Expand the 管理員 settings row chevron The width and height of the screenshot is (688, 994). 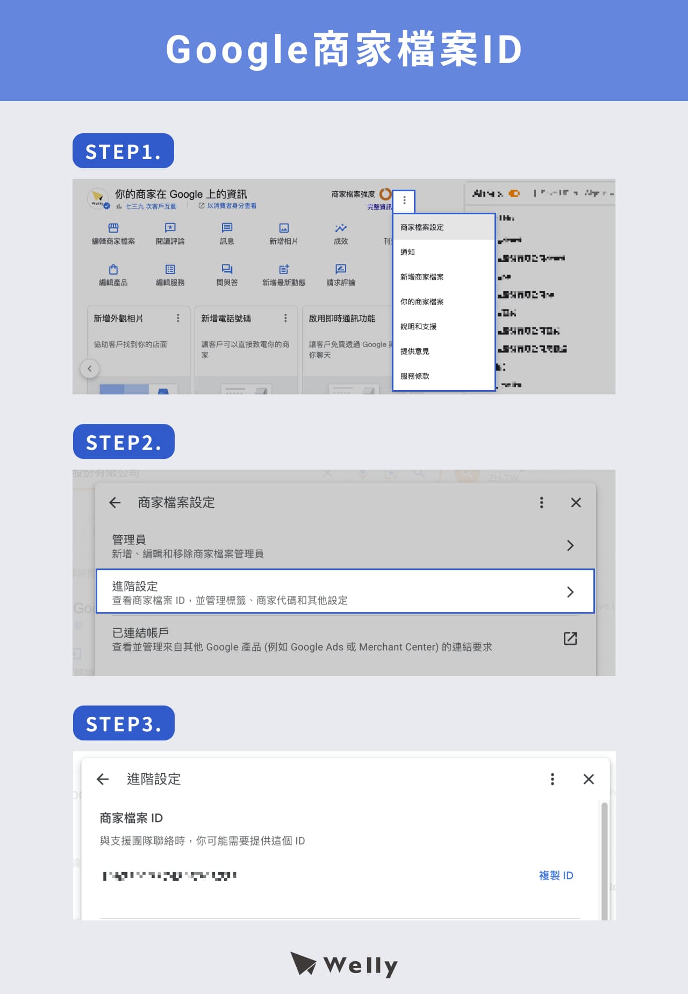tap(570, 545)
